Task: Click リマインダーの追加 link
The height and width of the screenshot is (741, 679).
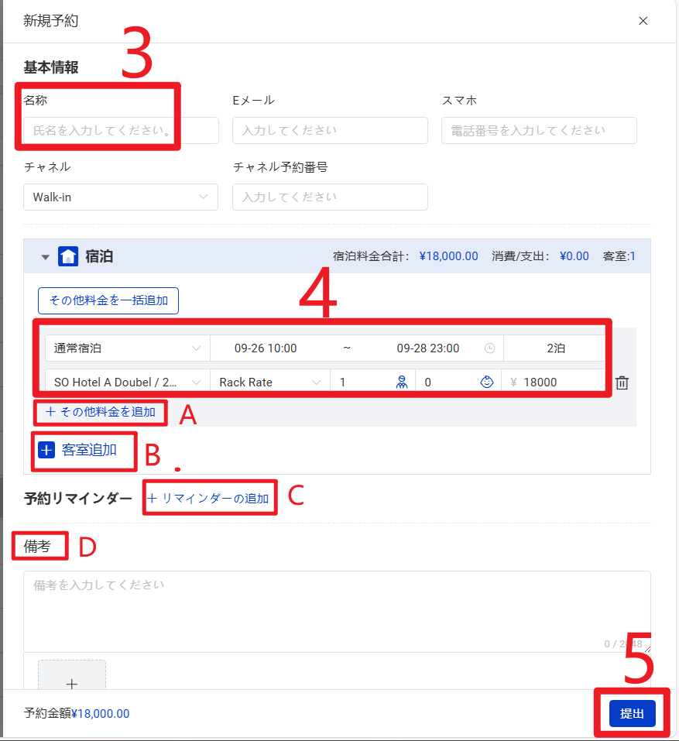Action: (x=208, y=498)
